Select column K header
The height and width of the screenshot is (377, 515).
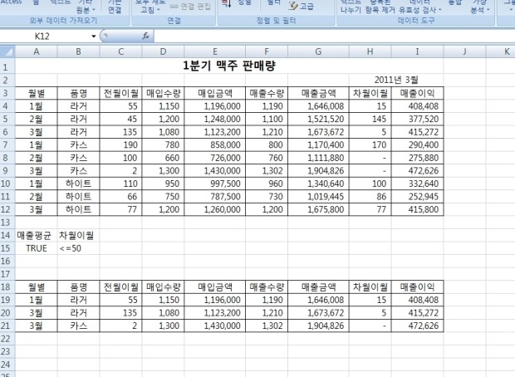(501, 51)
